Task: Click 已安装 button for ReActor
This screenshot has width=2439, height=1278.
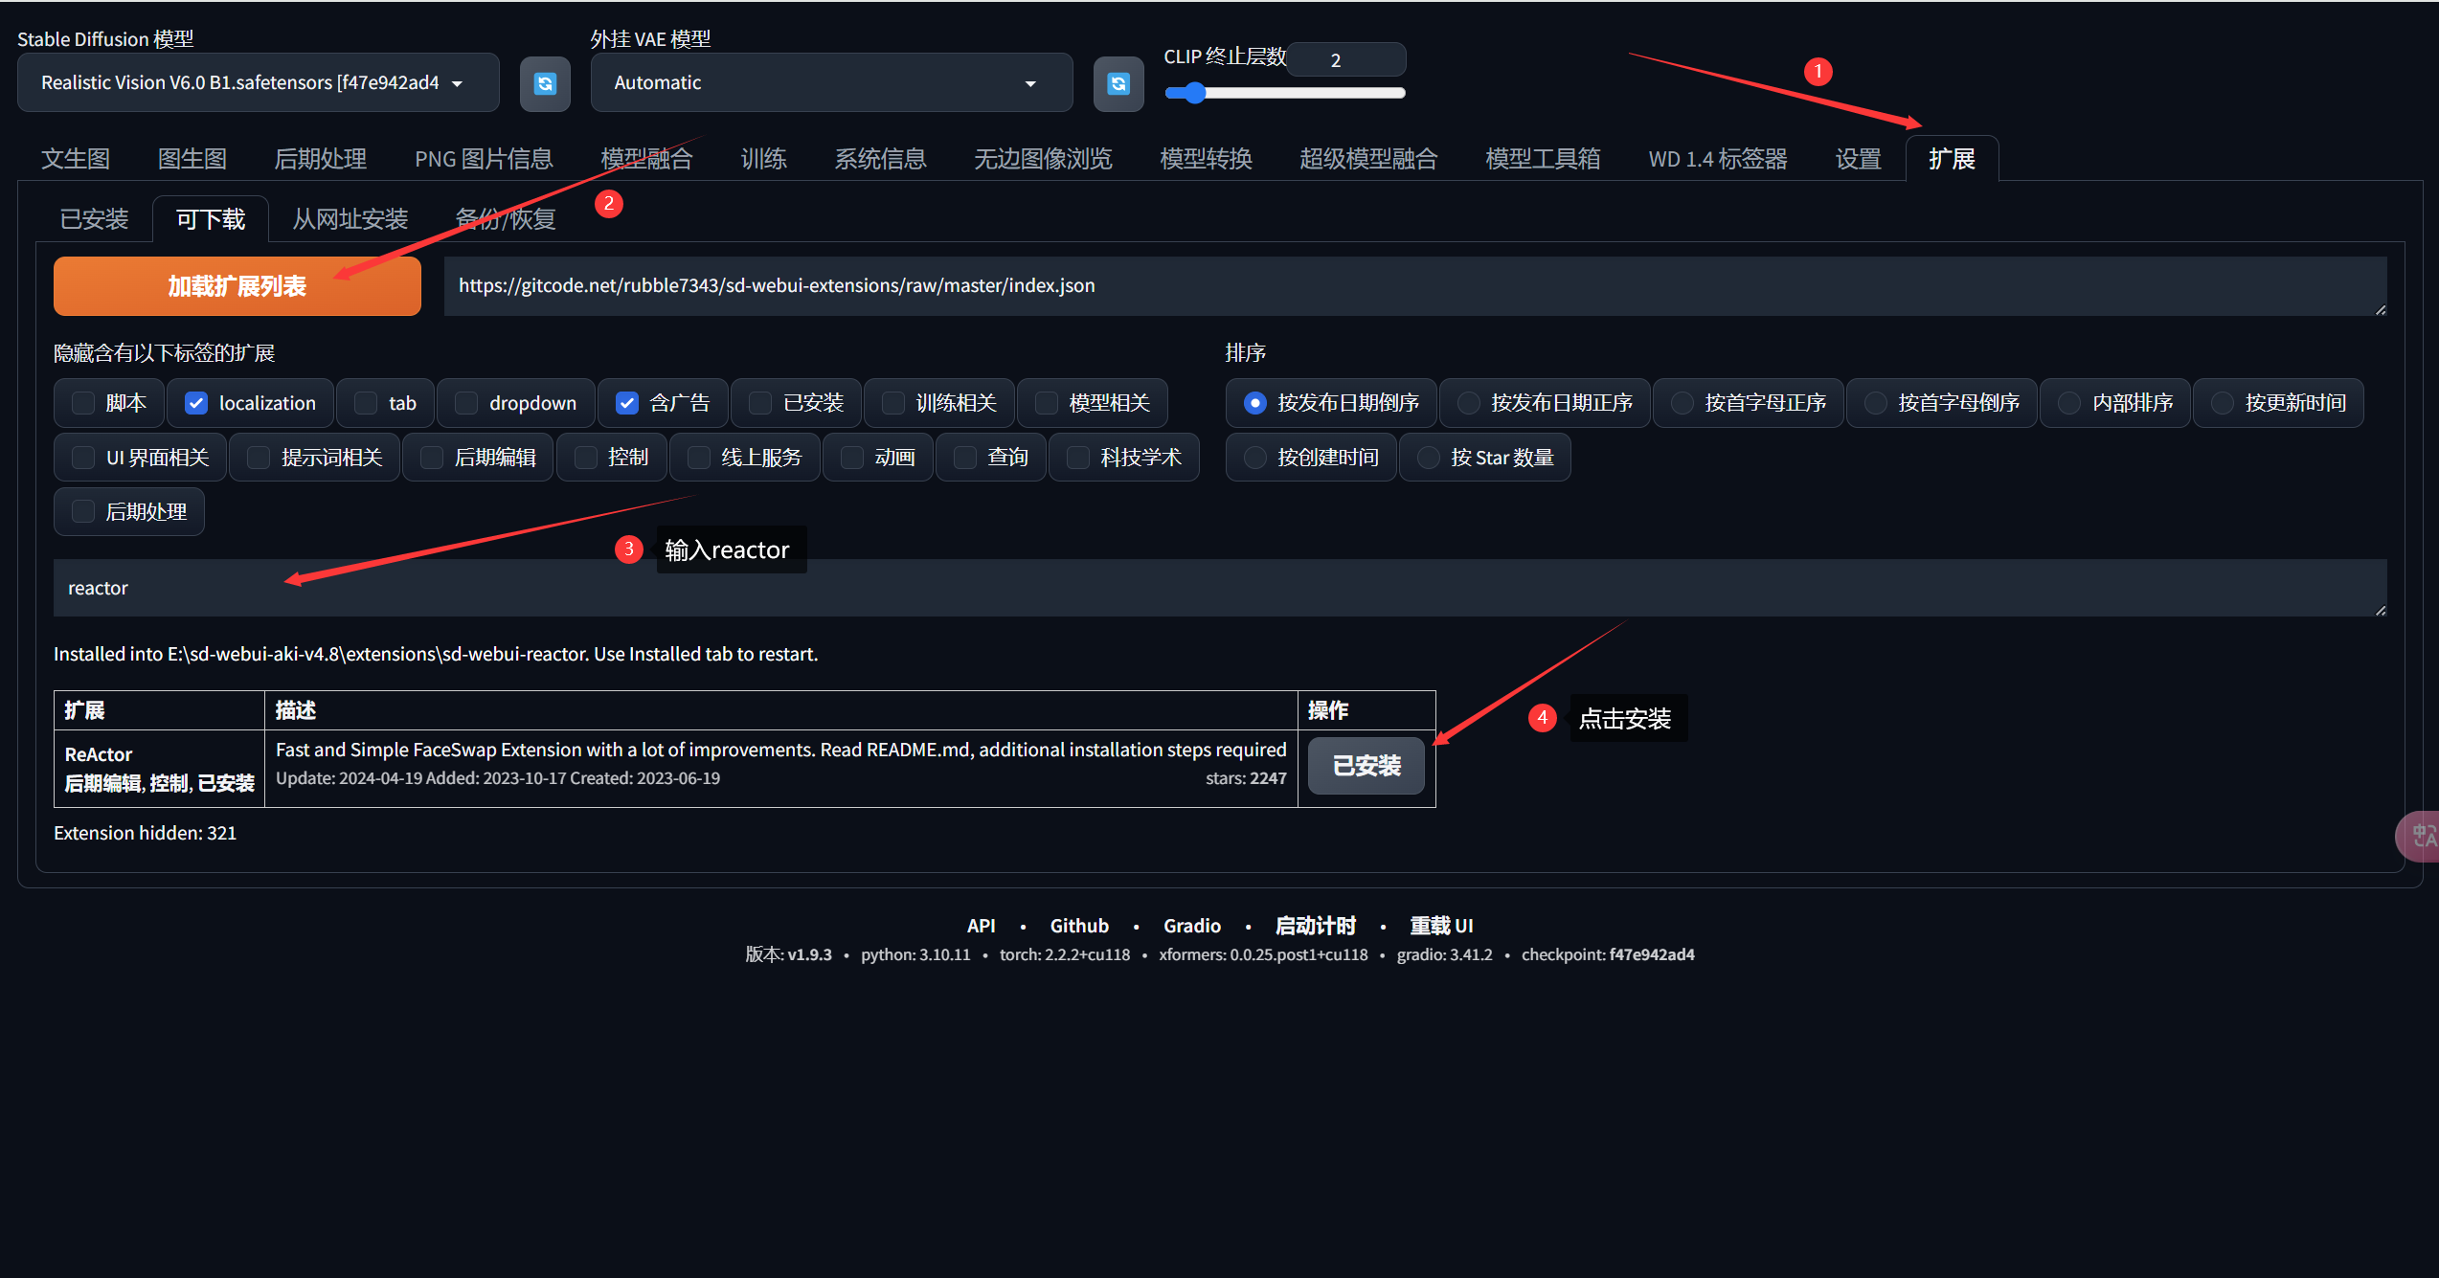Action: [x=1366, y=766]
